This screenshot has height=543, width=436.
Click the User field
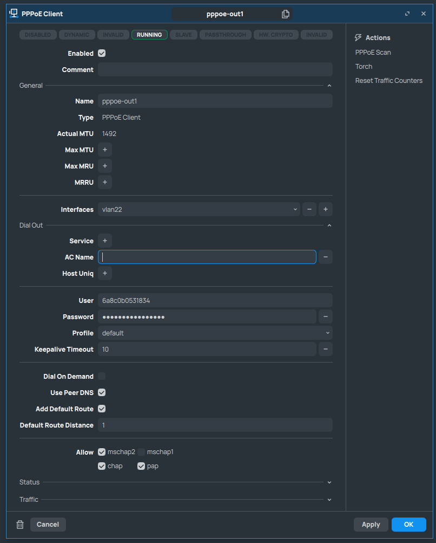(x=215, y=300)
